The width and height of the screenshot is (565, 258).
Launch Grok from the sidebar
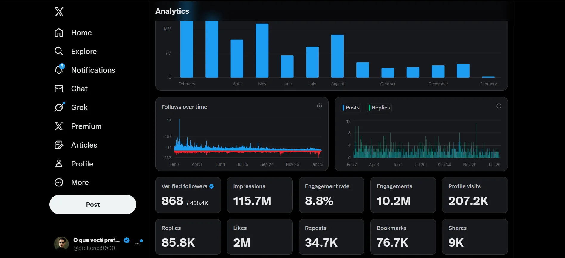click(71, 107)
